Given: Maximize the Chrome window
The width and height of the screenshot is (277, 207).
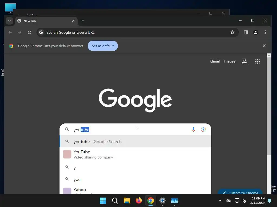Looking at the screenshot, I should (253, 20).
